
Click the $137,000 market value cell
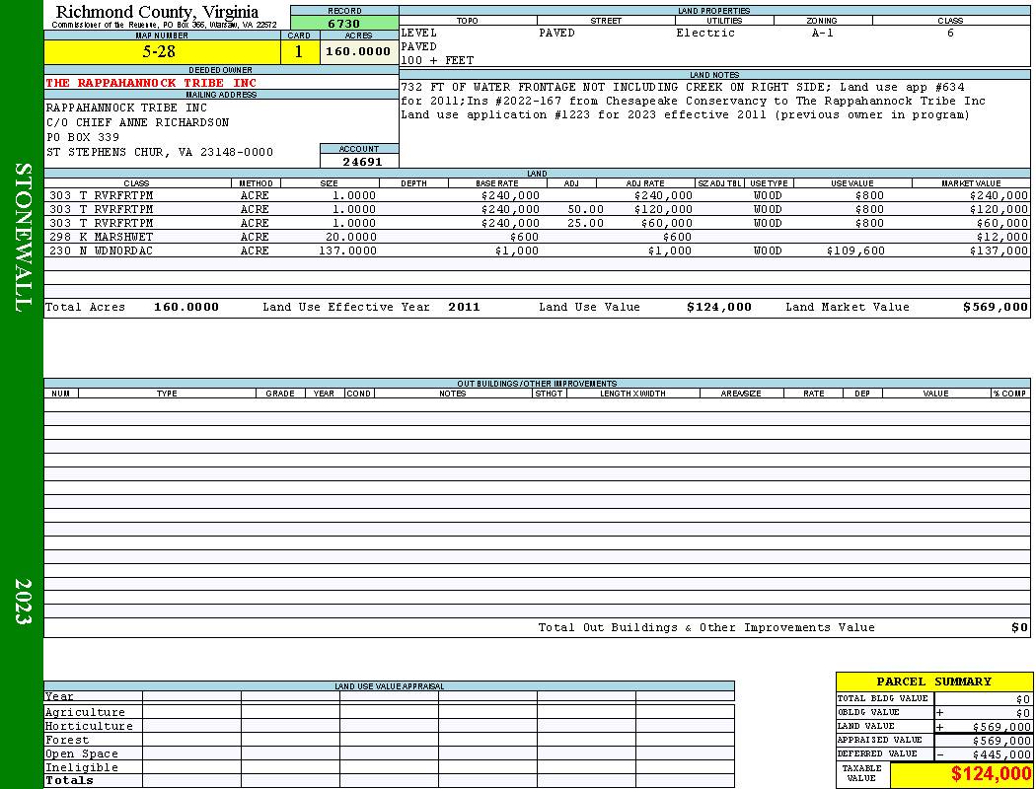coord(999,251)
